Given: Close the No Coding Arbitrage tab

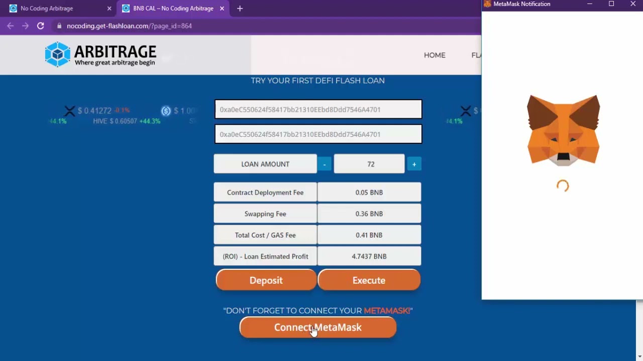Looking at the screenshot, I should pos(109,9).
